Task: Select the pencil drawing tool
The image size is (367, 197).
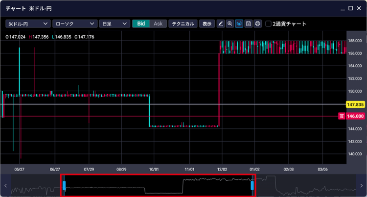Action: coord(221,24)
